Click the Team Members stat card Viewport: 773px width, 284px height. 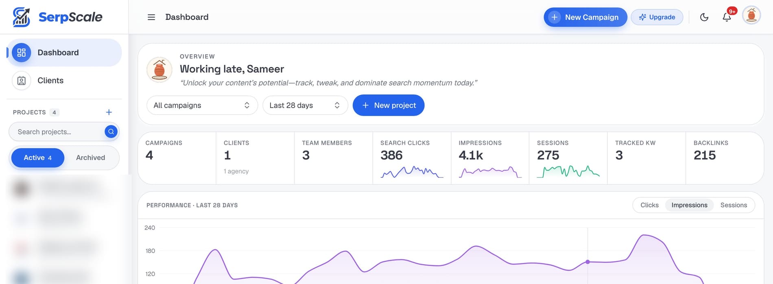(333, 158)
